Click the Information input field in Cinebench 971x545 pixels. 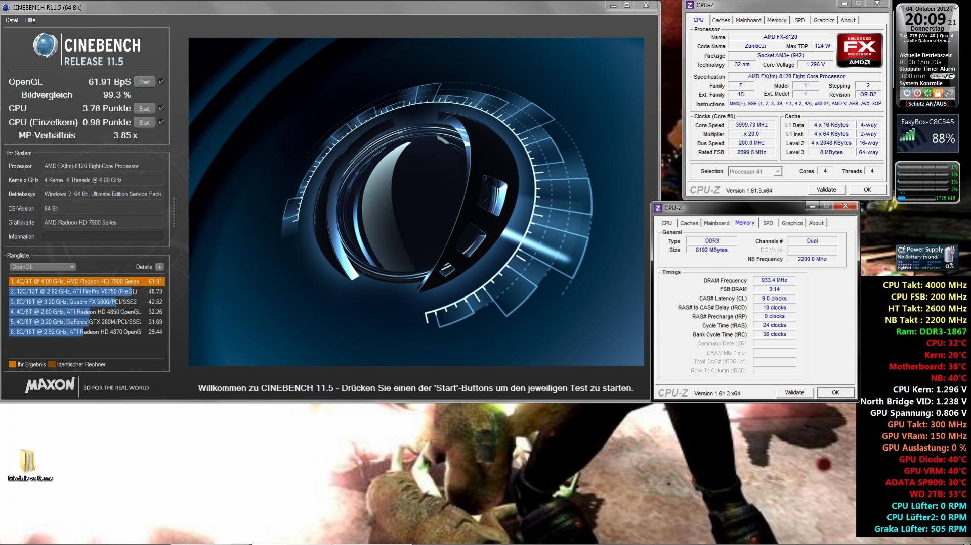103,237
